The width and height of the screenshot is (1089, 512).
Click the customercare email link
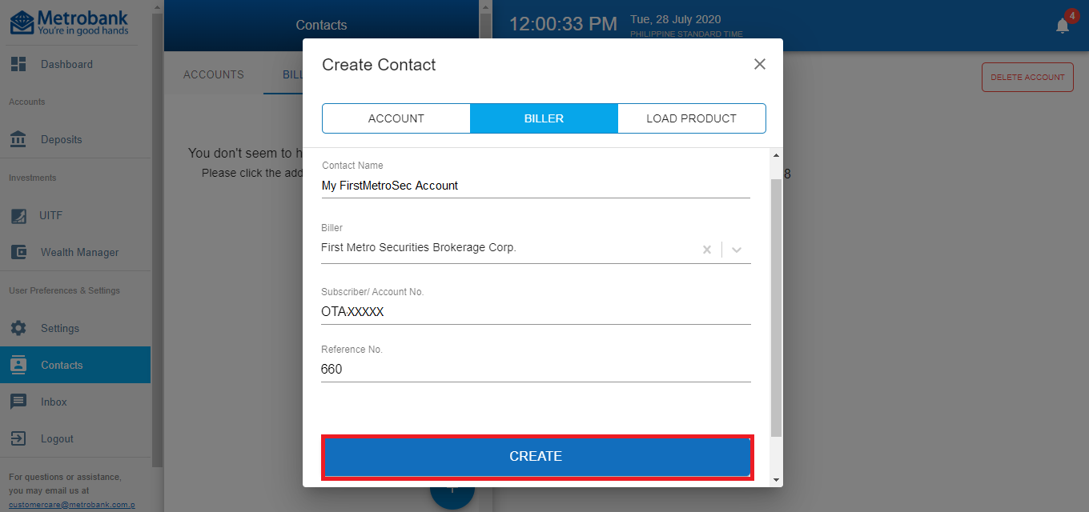(x=71, y=505)
